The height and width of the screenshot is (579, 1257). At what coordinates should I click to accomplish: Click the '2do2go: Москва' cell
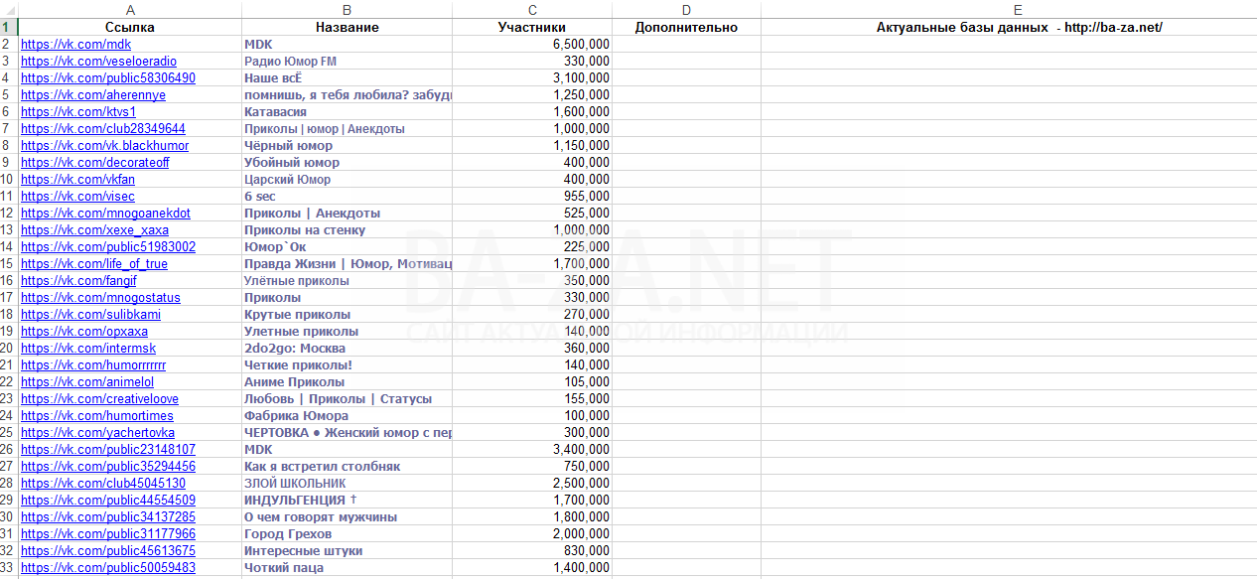point(347,348)
